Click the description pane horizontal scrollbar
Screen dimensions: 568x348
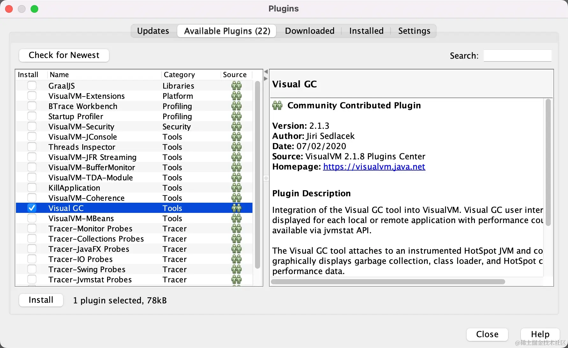tap(388, 282)
